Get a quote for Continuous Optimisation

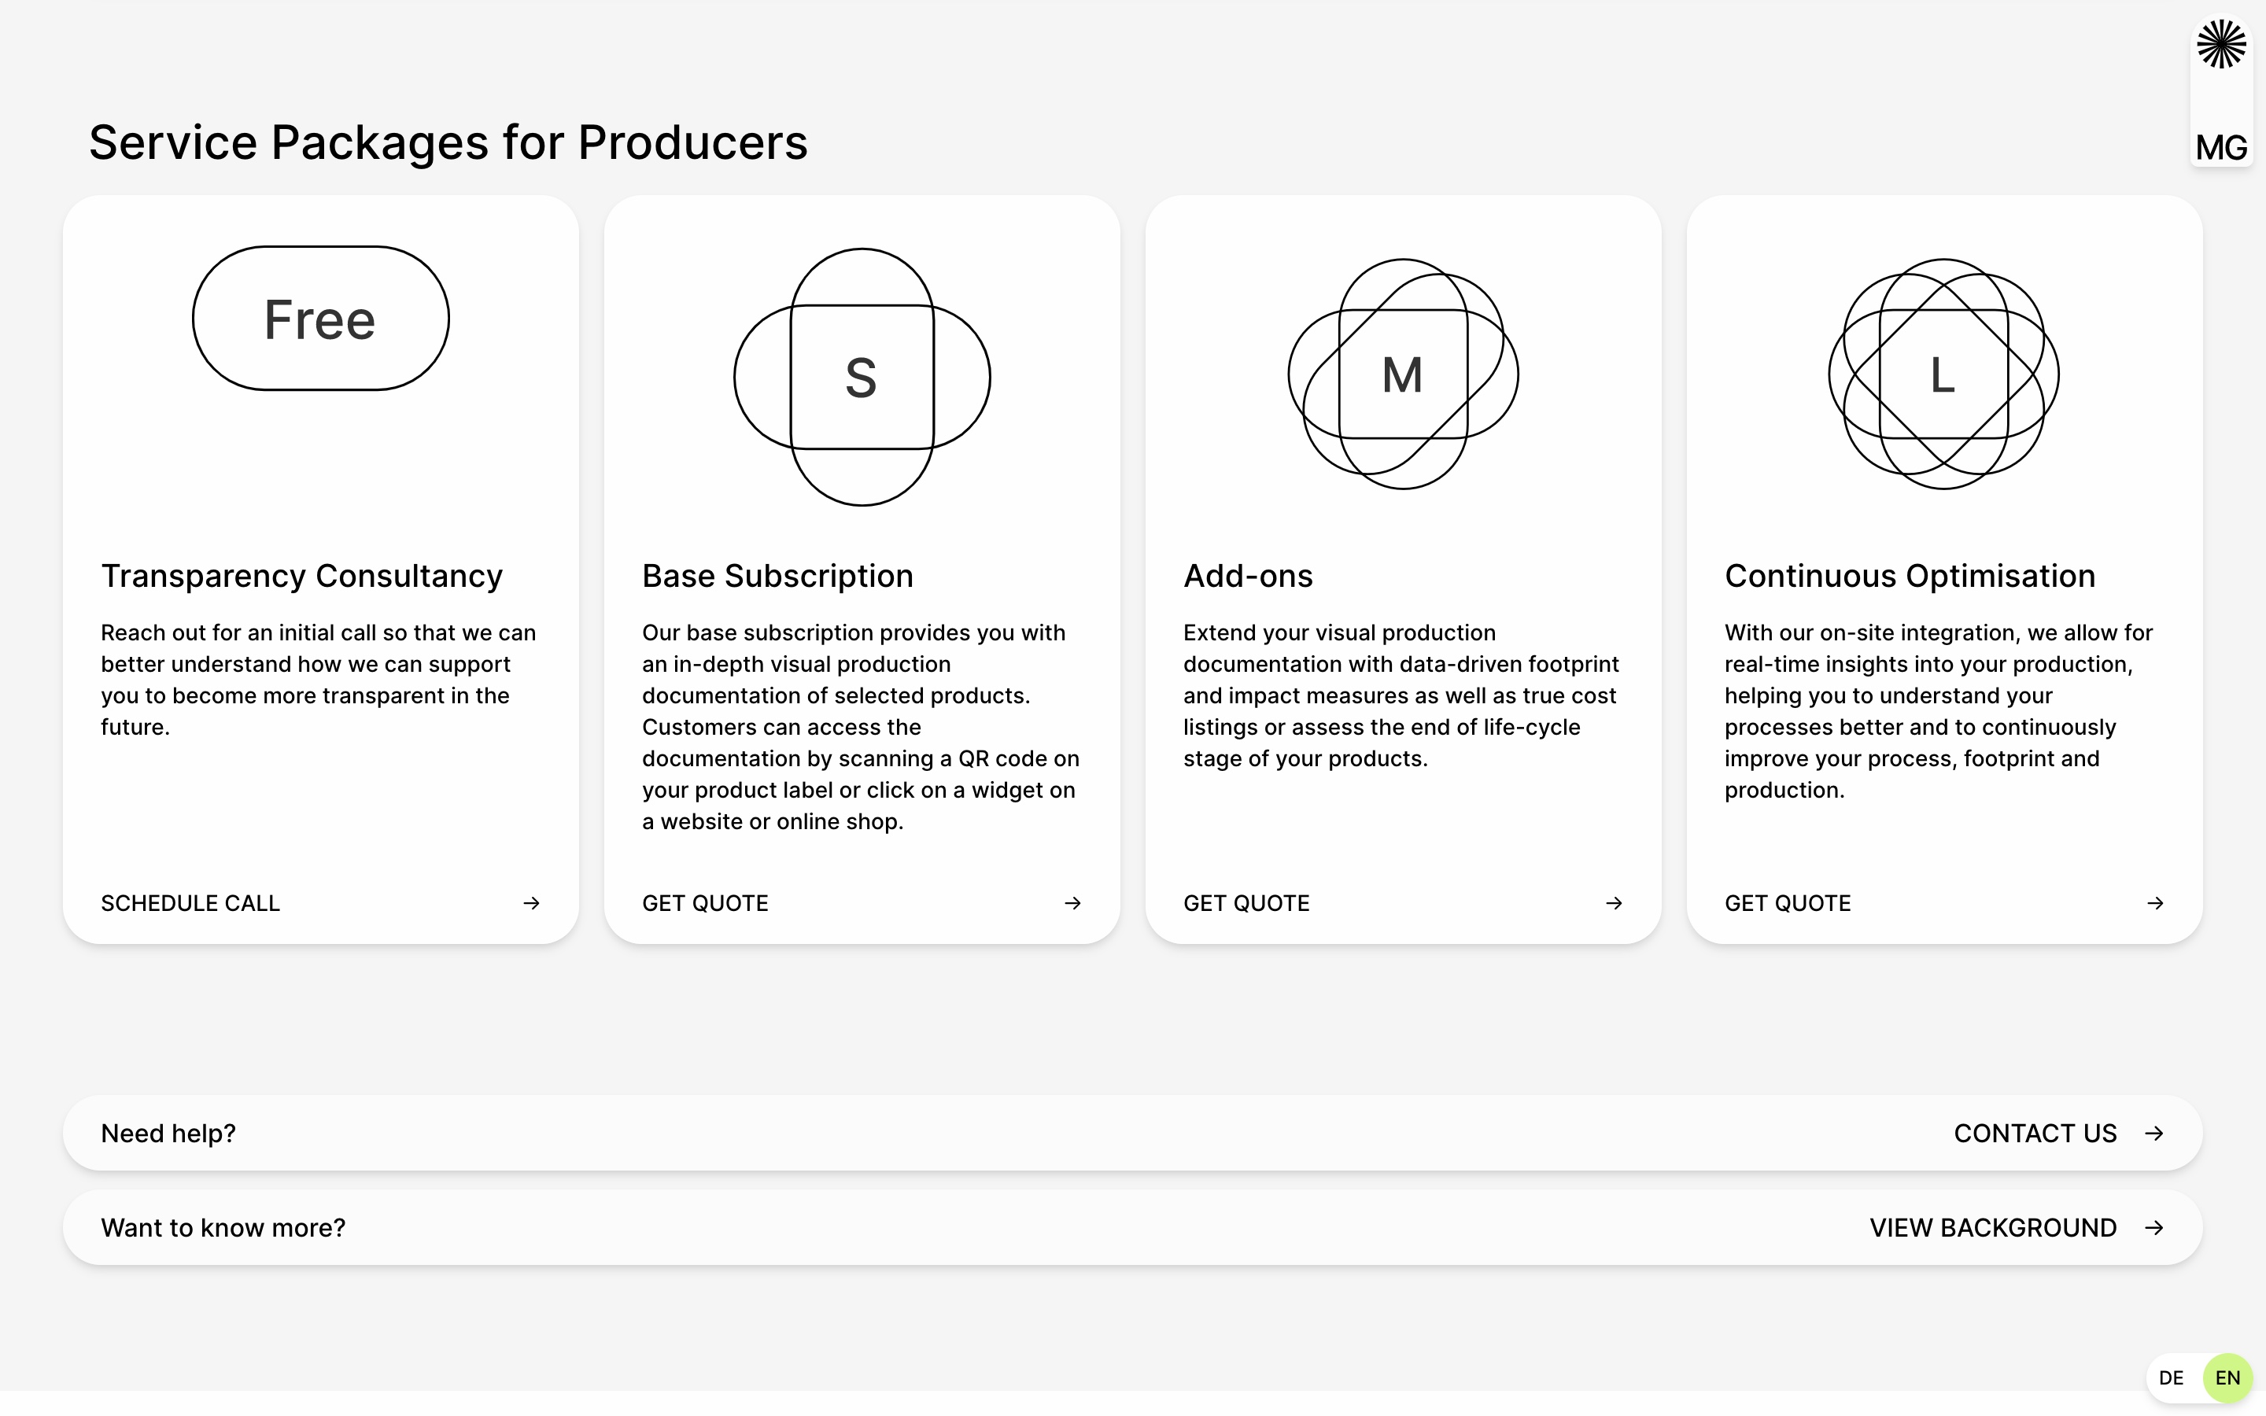pos(1788,903)
